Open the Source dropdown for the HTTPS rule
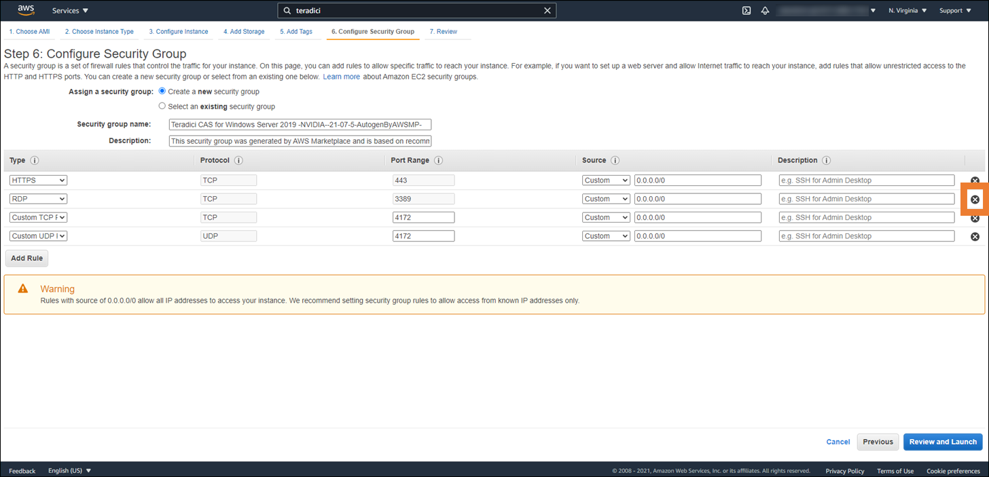This screenshot has width=989, height=477. pyautogui.click(x=607, y=180)
